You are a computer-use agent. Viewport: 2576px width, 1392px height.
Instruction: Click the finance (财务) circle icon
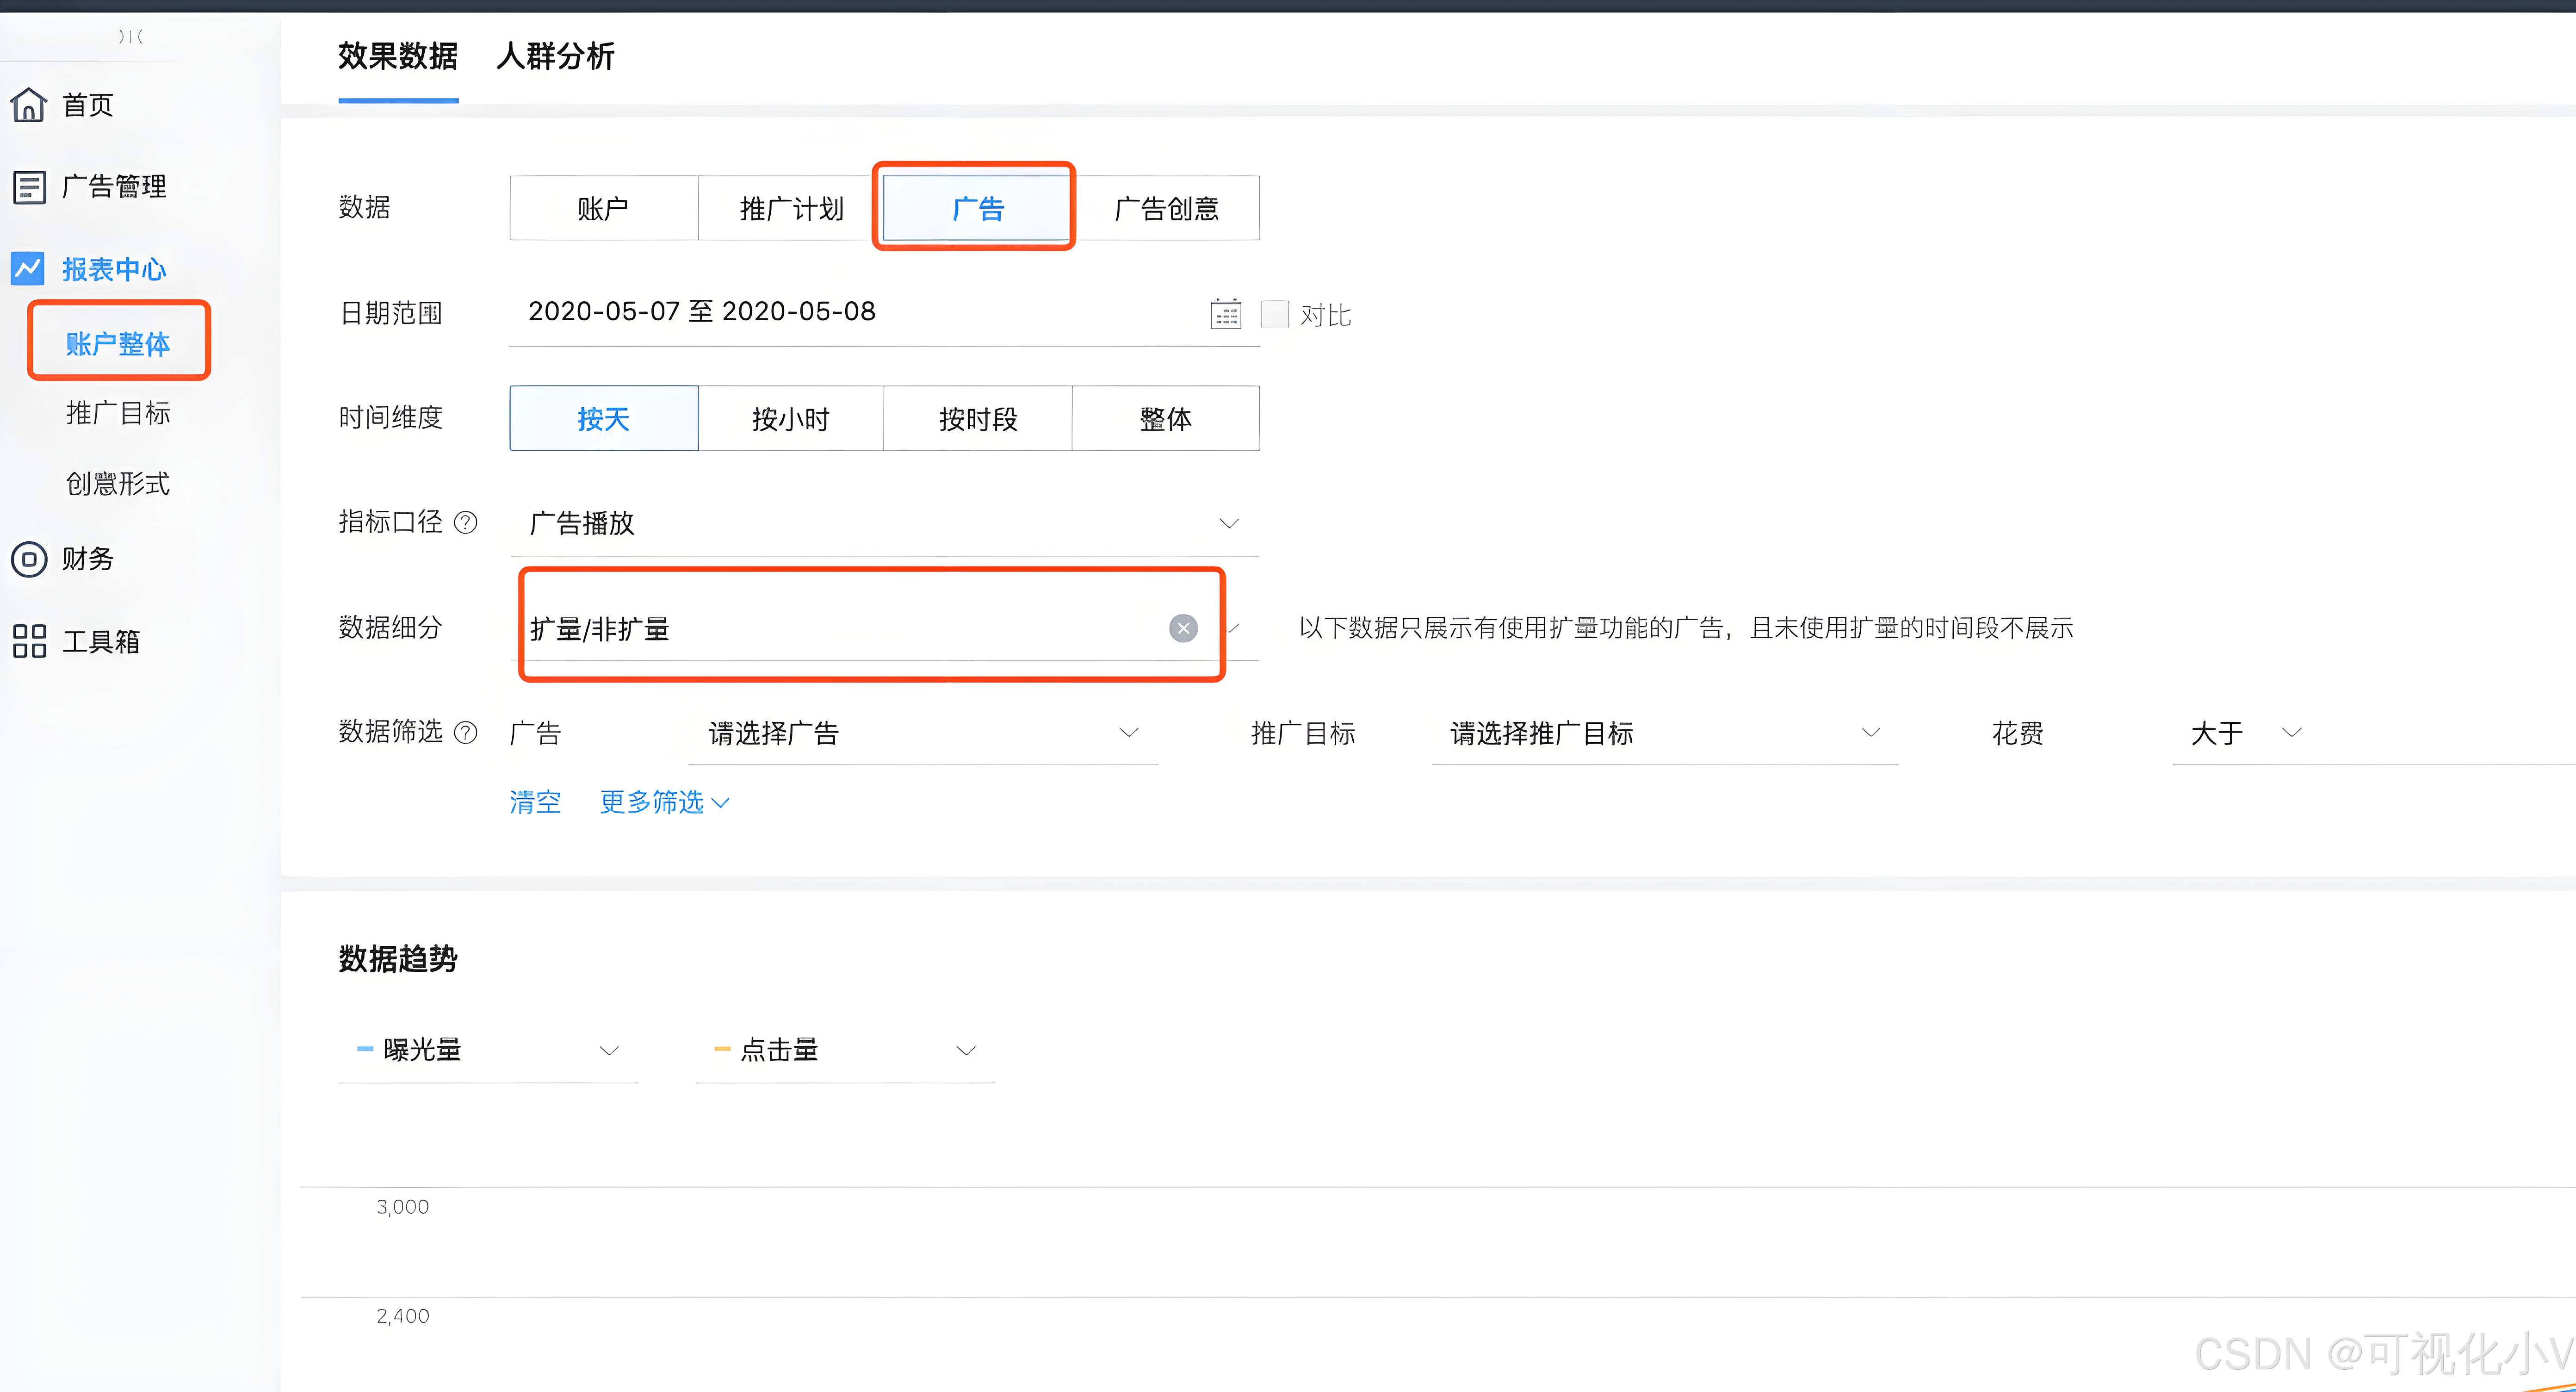29,559
